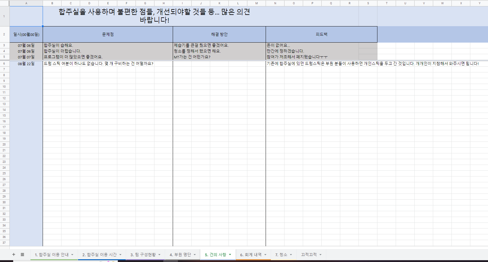
Task: Go to the 4. 부원 명단 sheet tab
Action: 180,255
